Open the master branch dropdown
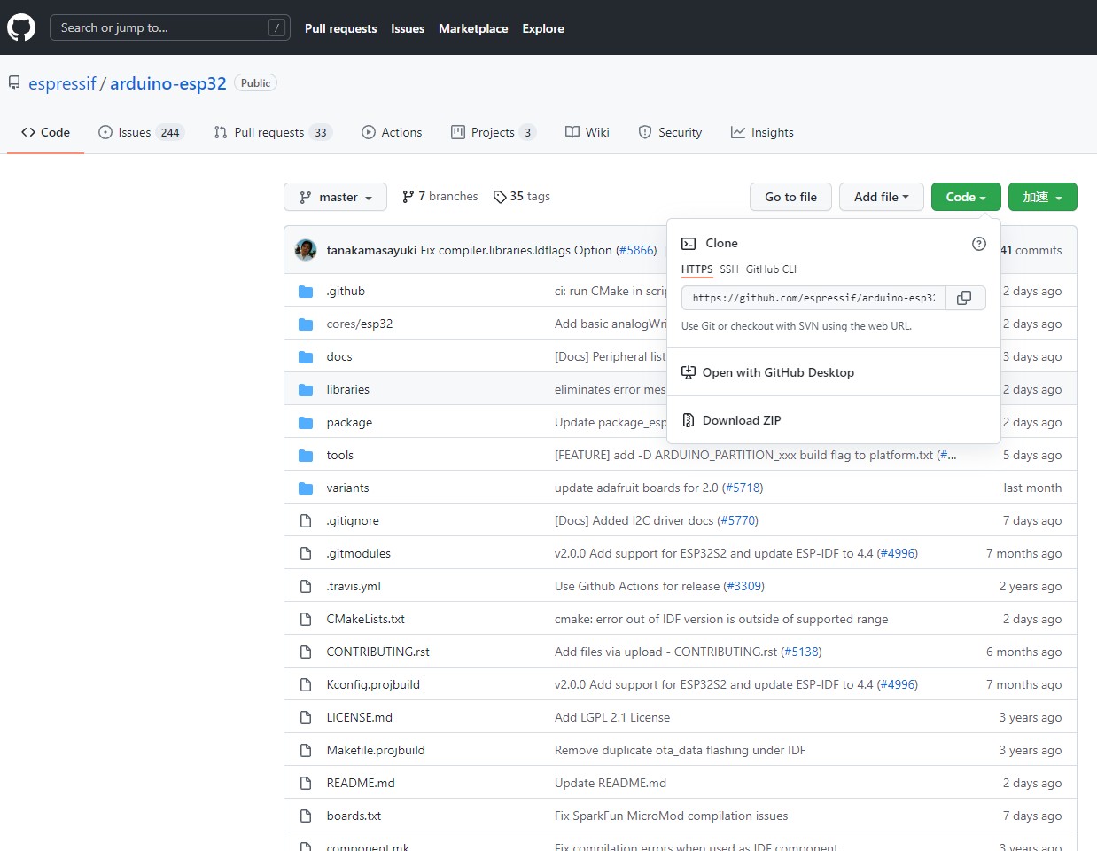1097x851 pixels. coord(335,197)
